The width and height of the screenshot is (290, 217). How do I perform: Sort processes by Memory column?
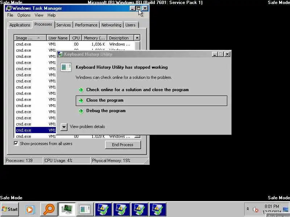tap(95, 38)
